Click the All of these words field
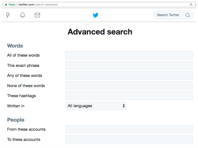The height and width of the screenshot is (148, 198). point(129,55)
